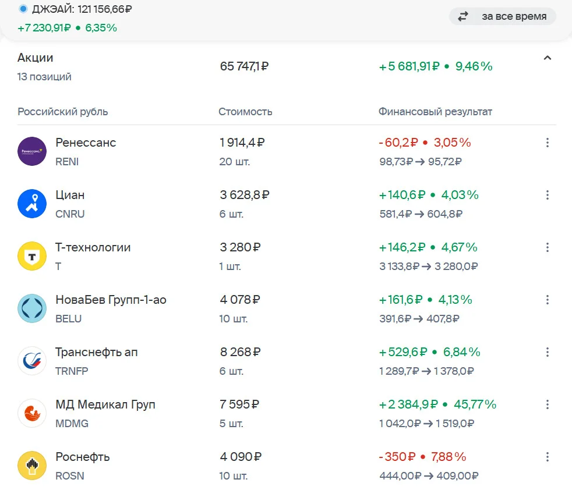Click the МД Медикал Груп MDMG logo

point(32,413)
